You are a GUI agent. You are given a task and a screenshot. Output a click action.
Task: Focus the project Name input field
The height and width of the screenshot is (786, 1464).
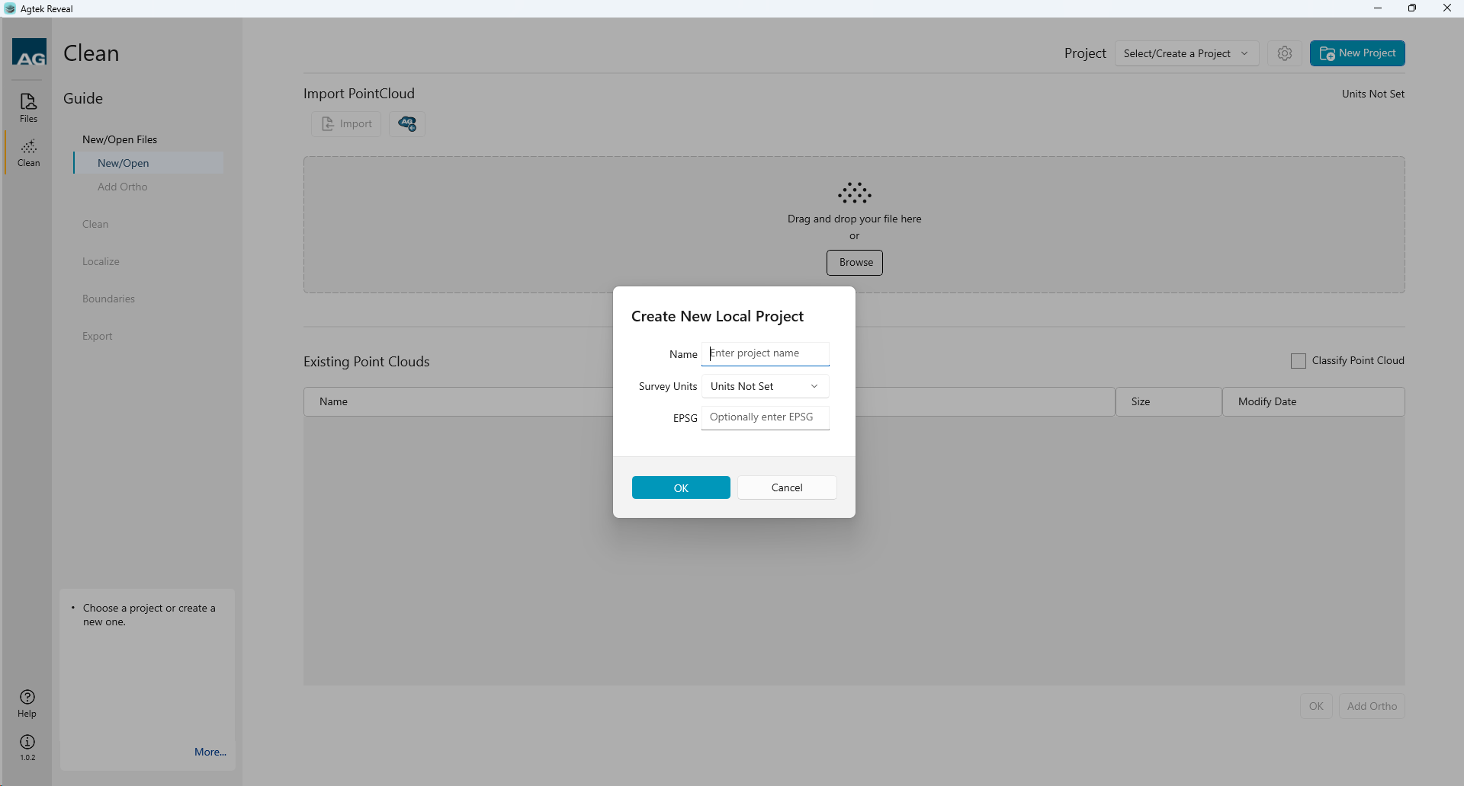tap(765, 353)
